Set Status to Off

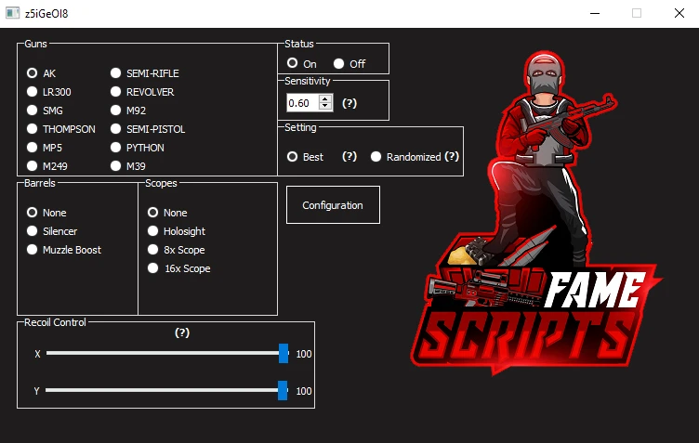349,64
